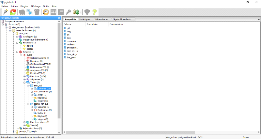This screenshot has height=139, width=261.
Task: Select Modèles FTS (0) item
Action: point(38,73)
